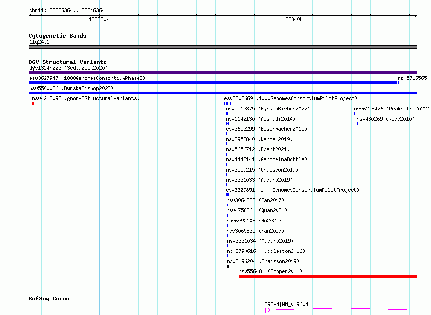This screenshot has height=315, width=431.
Task: Open nsv6092108 (Wu2021) label
Action: click(x=254, y=220)
